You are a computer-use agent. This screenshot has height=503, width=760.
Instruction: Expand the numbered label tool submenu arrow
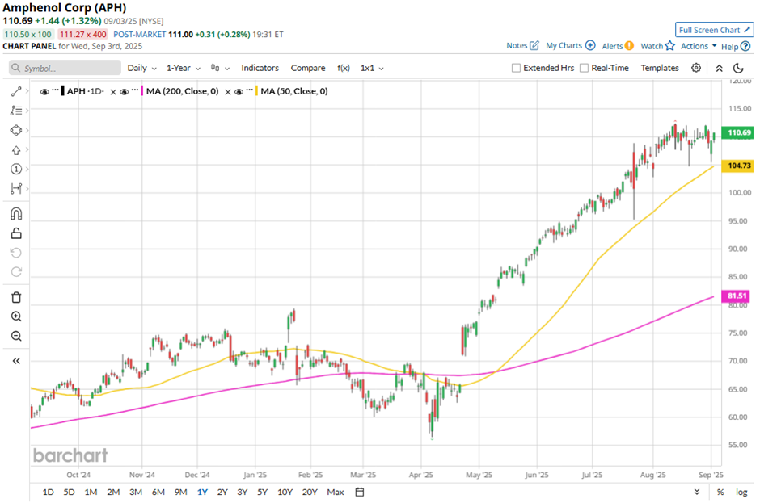pos(27,169)
